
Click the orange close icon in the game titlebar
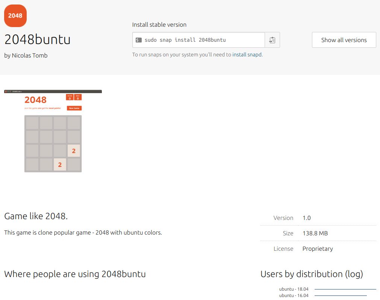(6, 91)
